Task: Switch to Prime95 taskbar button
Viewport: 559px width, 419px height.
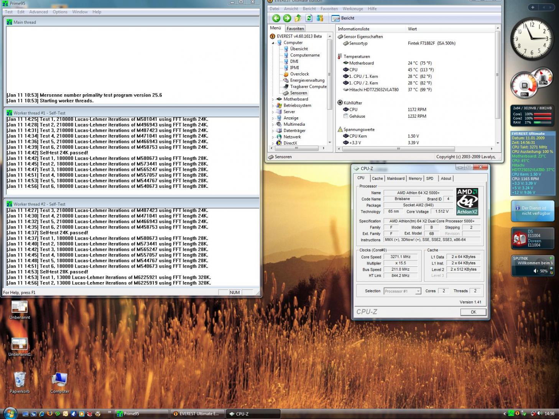Action: (x=142, y=414)
